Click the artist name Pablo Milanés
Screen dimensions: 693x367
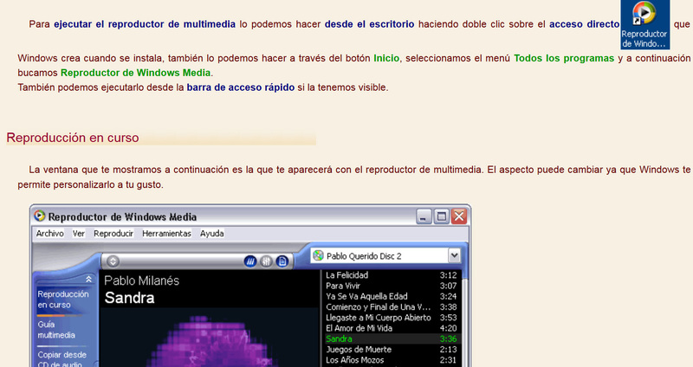coord(141,280)
